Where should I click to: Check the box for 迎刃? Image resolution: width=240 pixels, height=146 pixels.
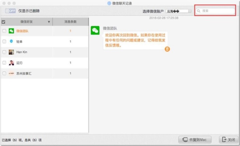click(4, 63)
